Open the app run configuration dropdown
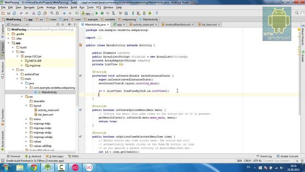The image size is (305, 172). [87, 13]
